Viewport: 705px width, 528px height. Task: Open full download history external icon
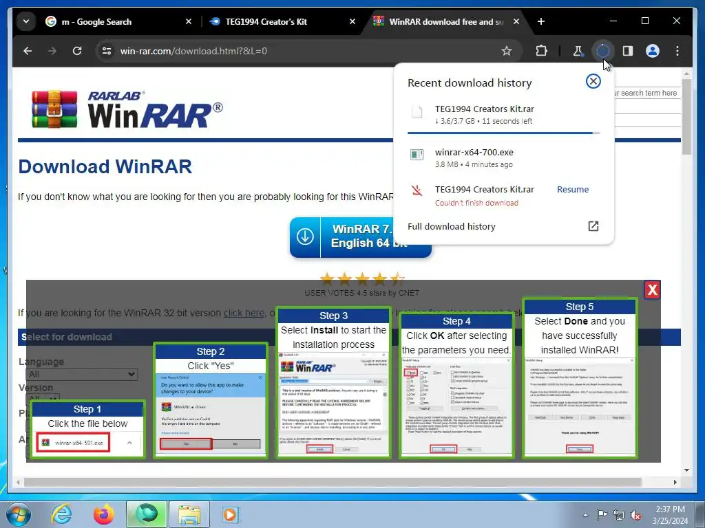tap(593, 226)
